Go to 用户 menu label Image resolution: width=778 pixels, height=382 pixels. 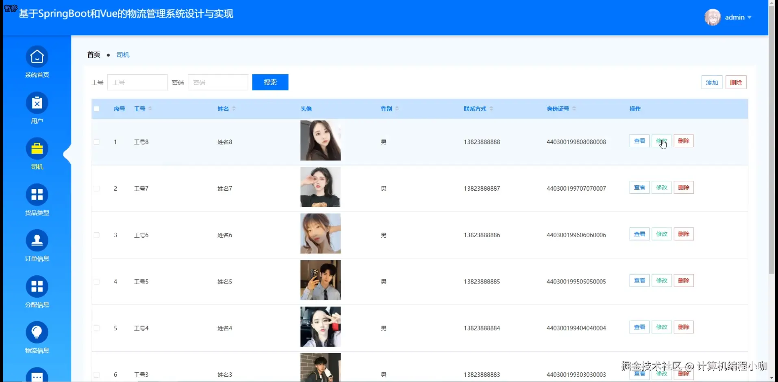click(37, 121)
